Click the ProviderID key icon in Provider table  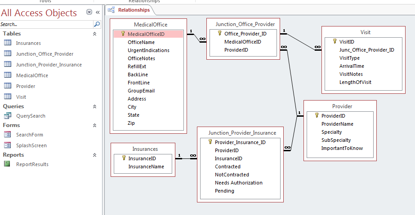317,115
